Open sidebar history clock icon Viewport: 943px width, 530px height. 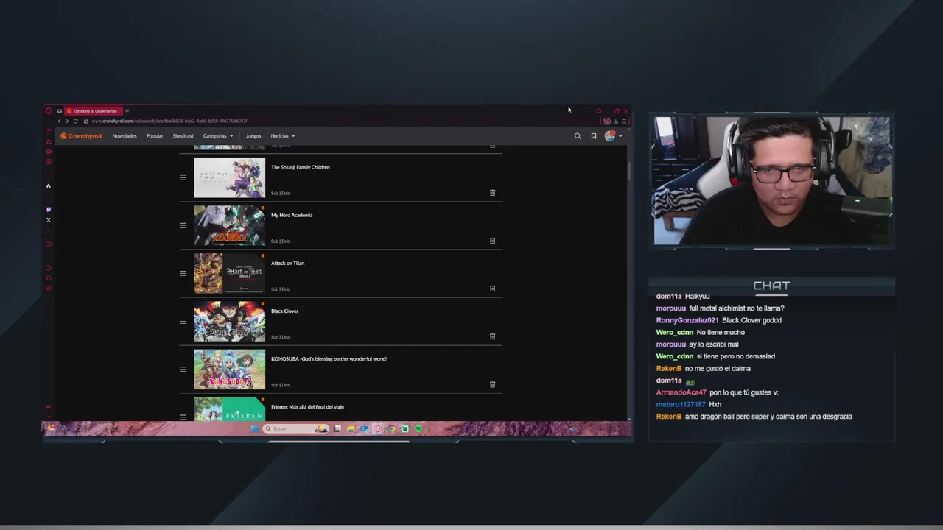tap(49, 268)
